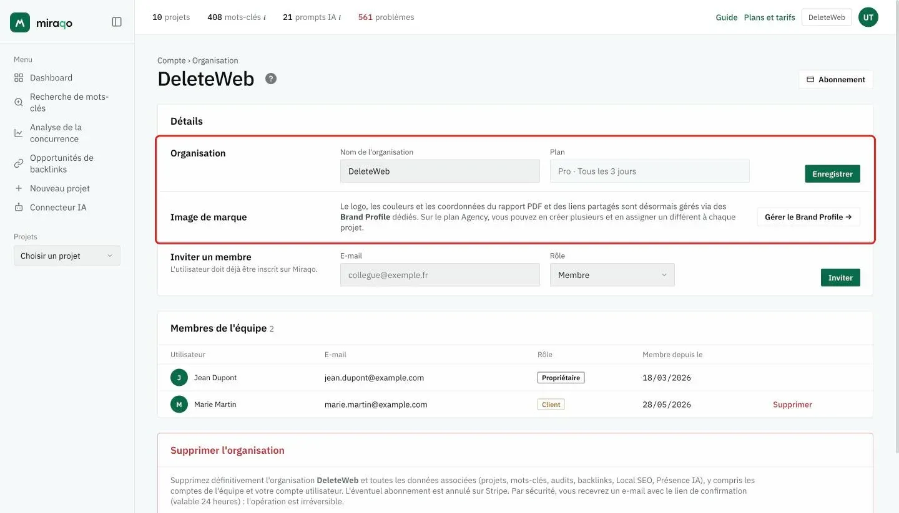Go to Recherche de mots-clés
Image resolution: width=899 pixels, height=513 pixels.
point(69,102)
